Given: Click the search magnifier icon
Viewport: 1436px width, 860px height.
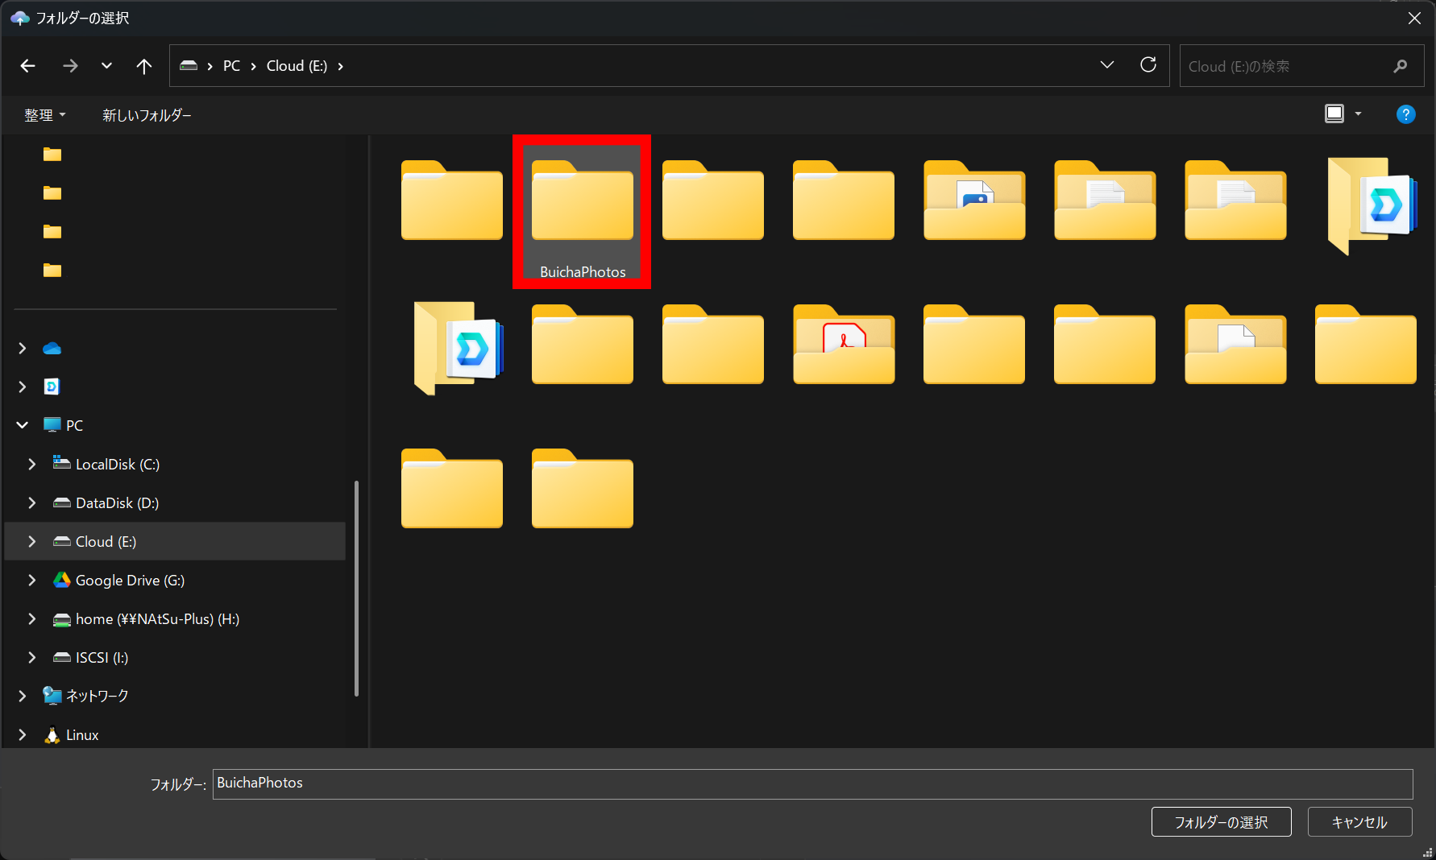Looking at the screenshot, I should tap(1400, 66).
